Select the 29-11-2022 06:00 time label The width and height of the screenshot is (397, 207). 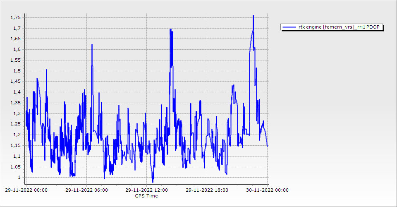pos(87,190)
